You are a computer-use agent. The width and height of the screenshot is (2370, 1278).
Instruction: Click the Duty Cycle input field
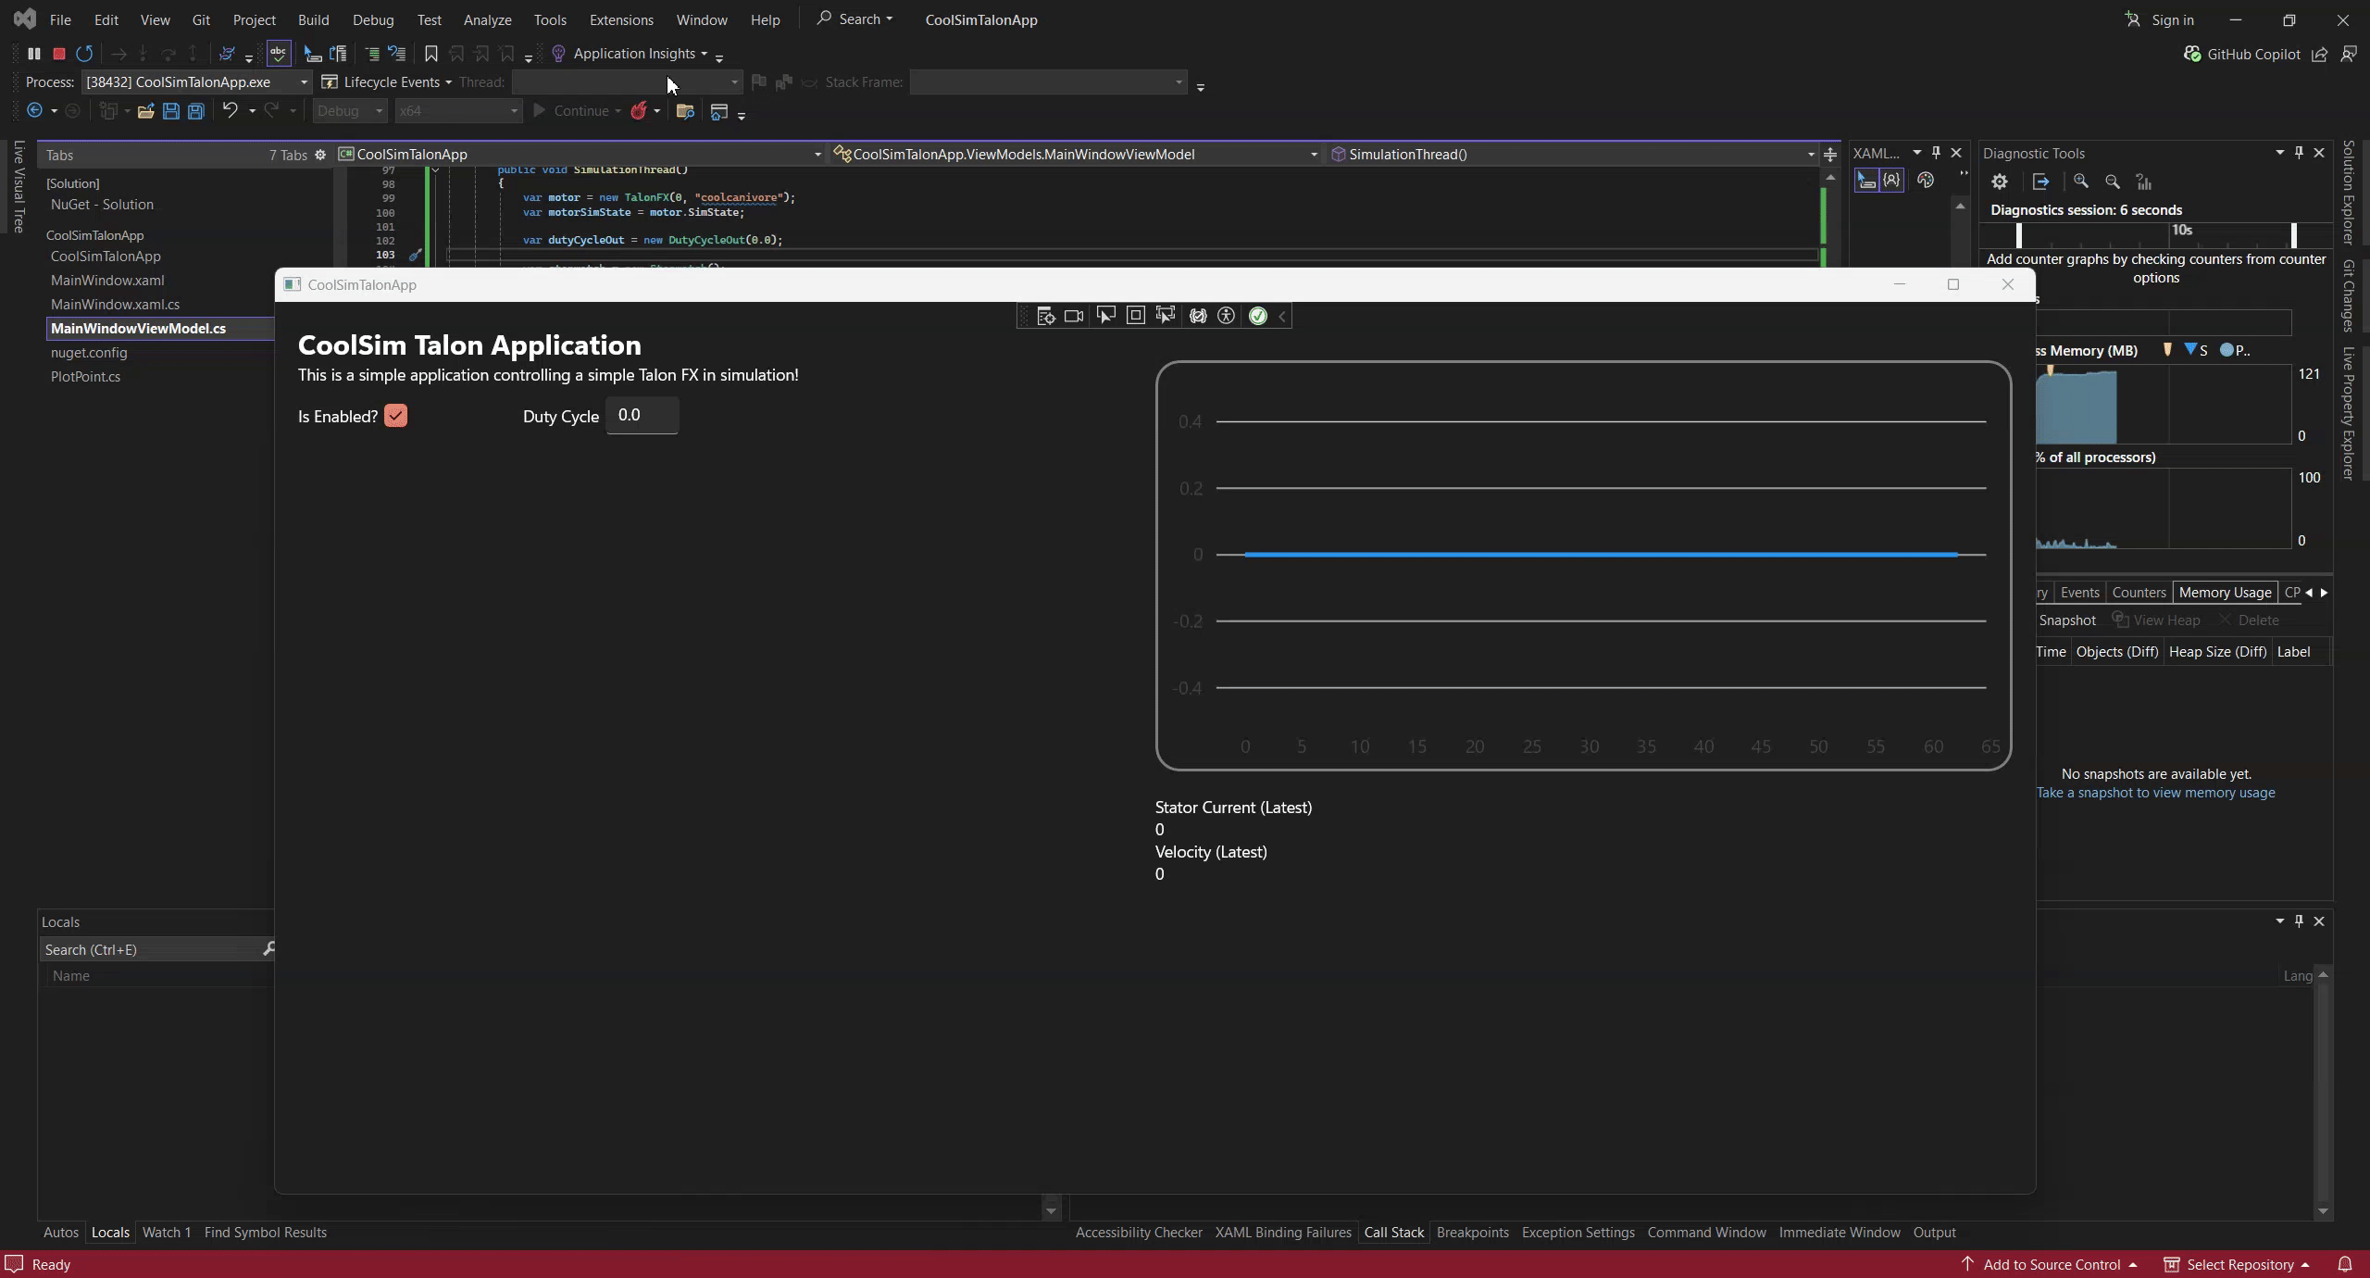(642, 415)
